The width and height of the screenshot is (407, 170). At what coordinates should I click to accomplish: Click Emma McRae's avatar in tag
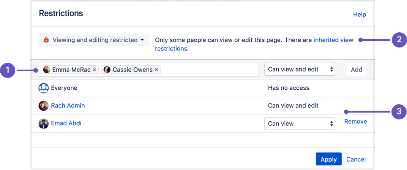tap(47, 70)
